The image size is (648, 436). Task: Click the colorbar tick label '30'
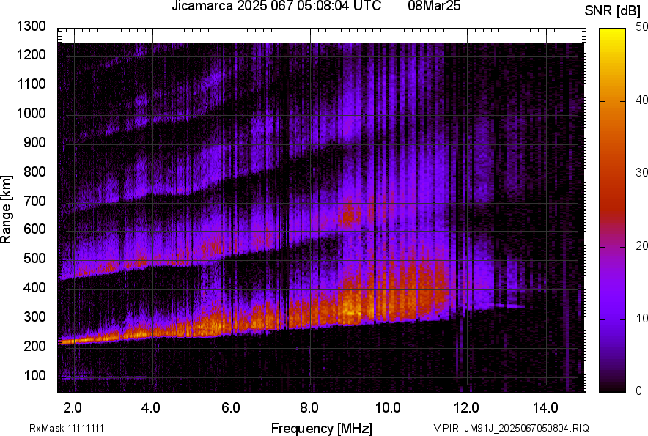(642, 172)
